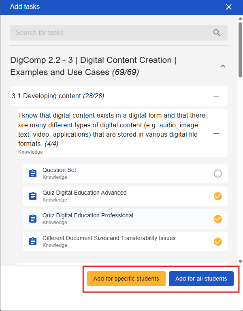Click the vertical scrollbar thumb
243x311 pixels.
240,49
